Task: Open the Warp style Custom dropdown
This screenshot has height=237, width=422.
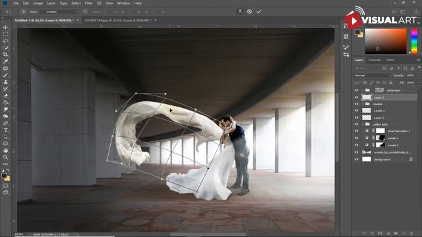Action: click(x=59, y=12)
